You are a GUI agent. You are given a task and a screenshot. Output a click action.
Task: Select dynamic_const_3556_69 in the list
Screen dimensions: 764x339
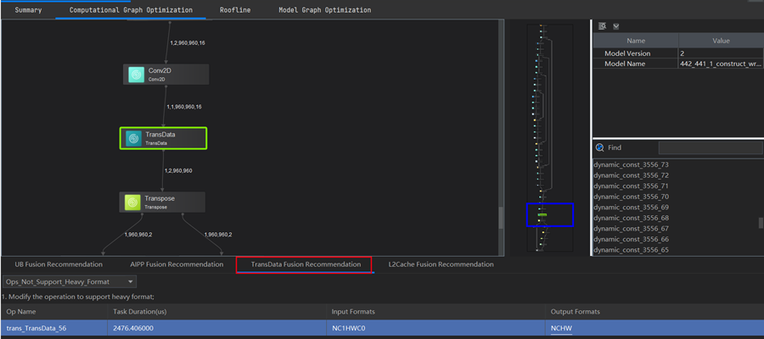click(631, 207)
